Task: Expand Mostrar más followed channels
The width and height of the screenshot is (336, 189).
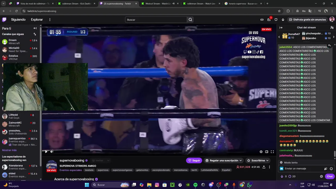Action: 9,150
